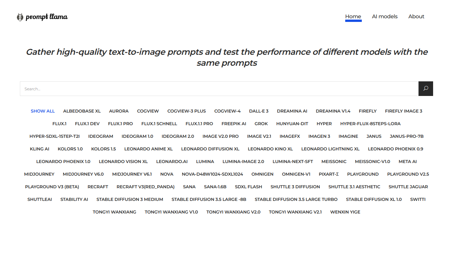453x255 pixels.
Task: Click the prompt llama logo
Action: pos(42,17)
